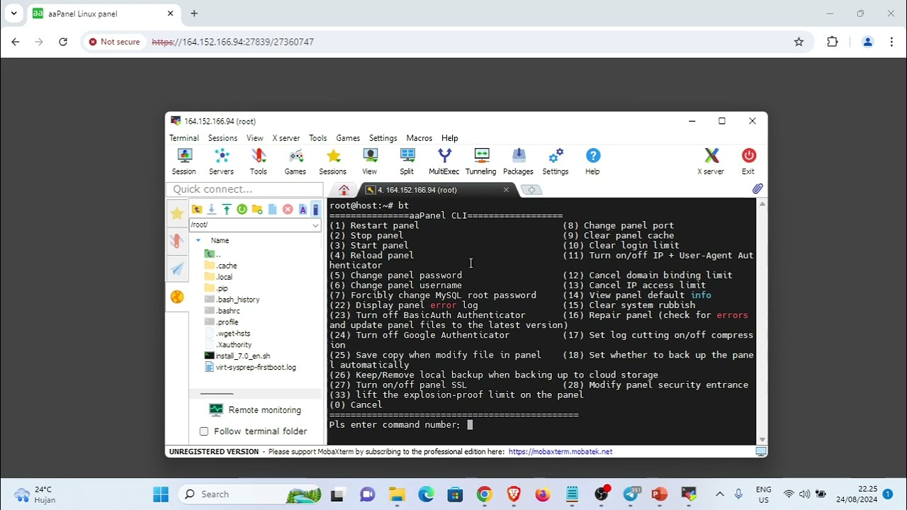The height and width of the screenshot is (510, 907).
Task: Click Remote monitoring button
Action: tap(256, 409)
